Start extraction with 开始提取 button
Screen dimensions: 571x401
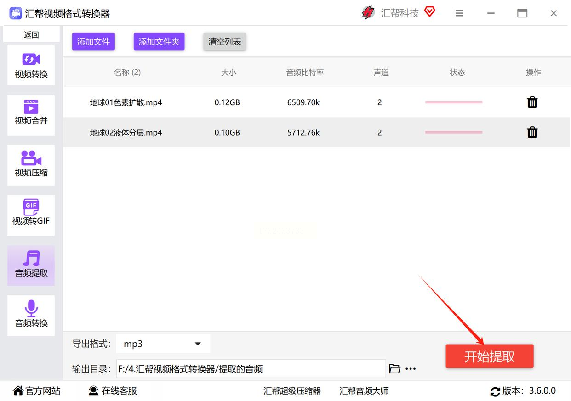tap(490, 356)
